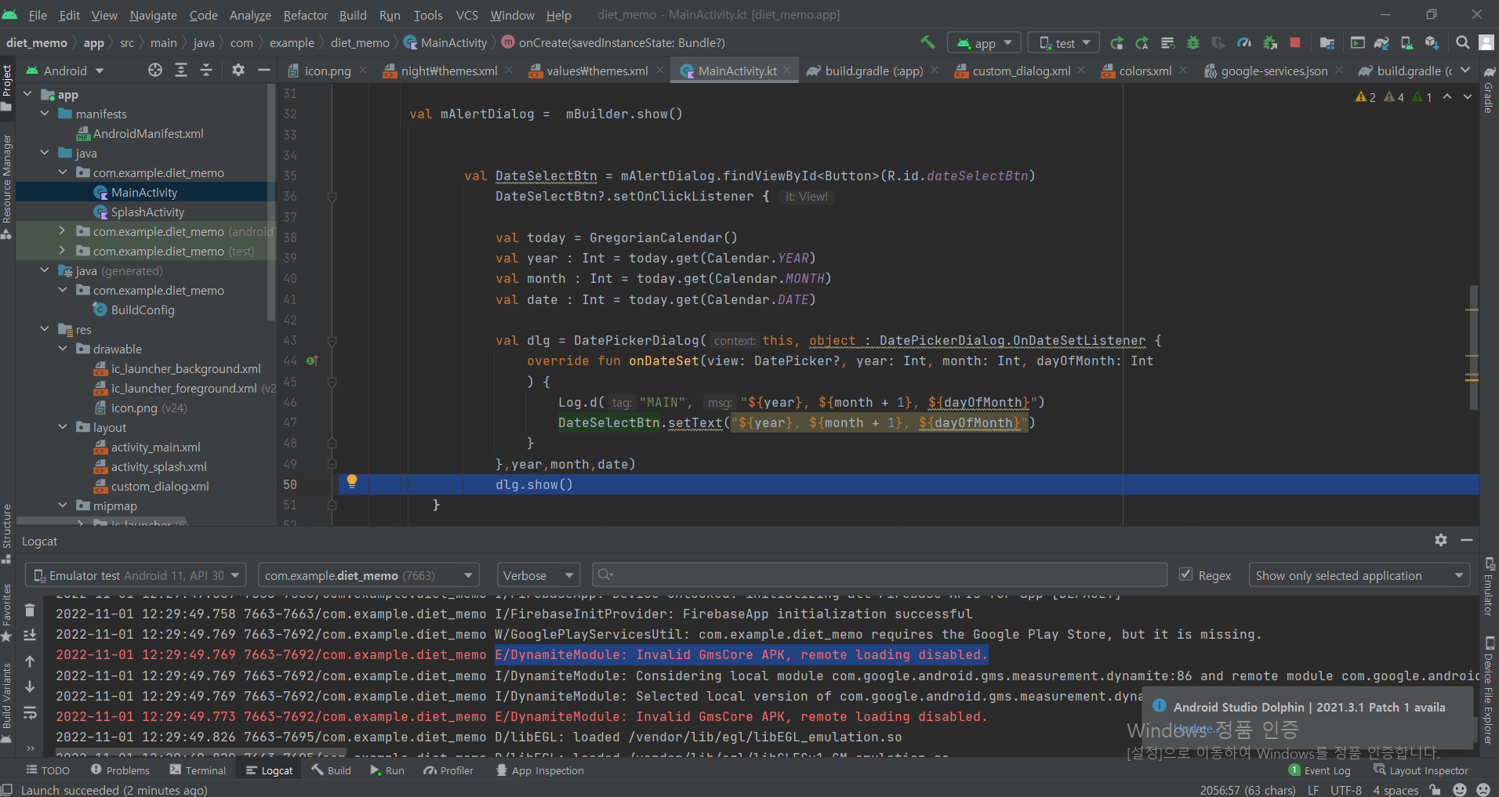Open the Refactor menu
Image resolution: width=1499 pixels, height=797 pixels.
pos(305,15)
